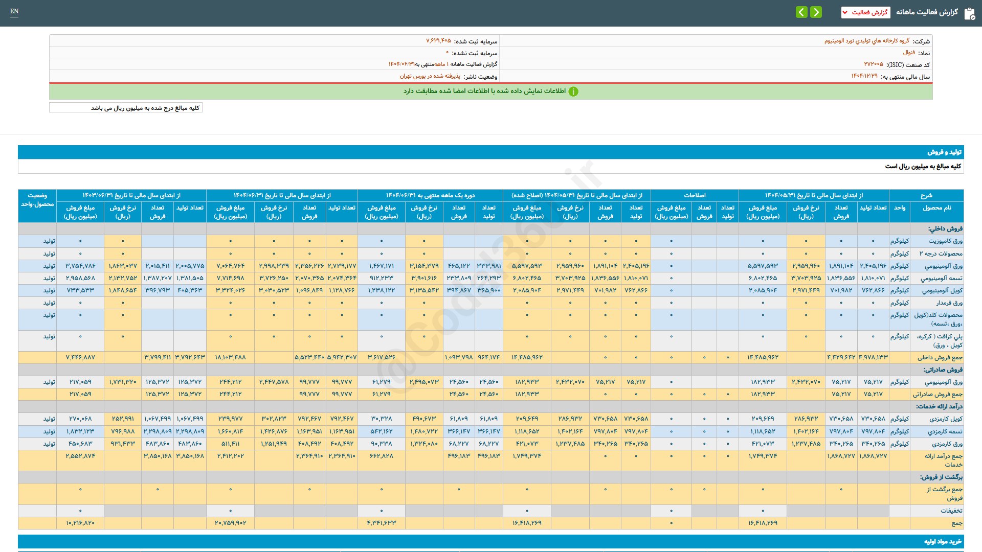Click the خرید مواد اولیه section header

click(x=942, y=542)
